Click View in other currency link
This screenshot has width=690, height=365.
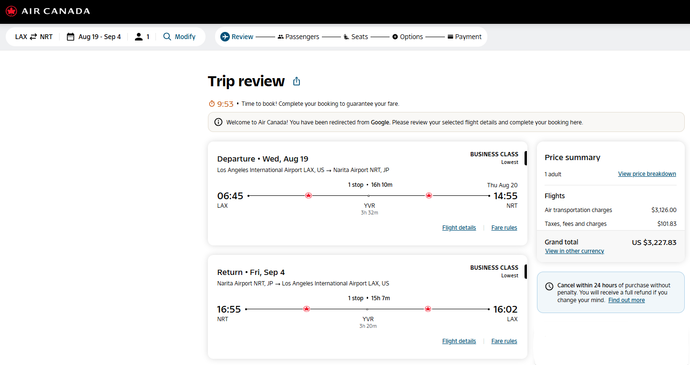(575, 251)
